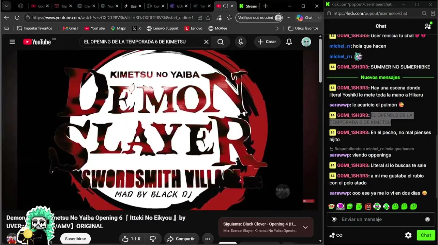This screenshot has width=438, height=245.
Task: Clear the YouTube search box text
Action: [x=206, y=42]
